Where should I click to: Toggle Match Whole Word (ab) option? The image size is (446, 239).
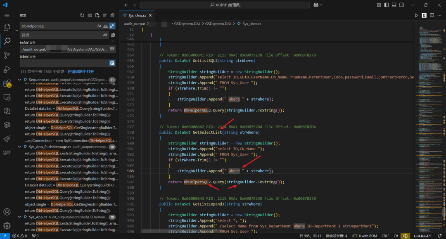tap(106, 26)
